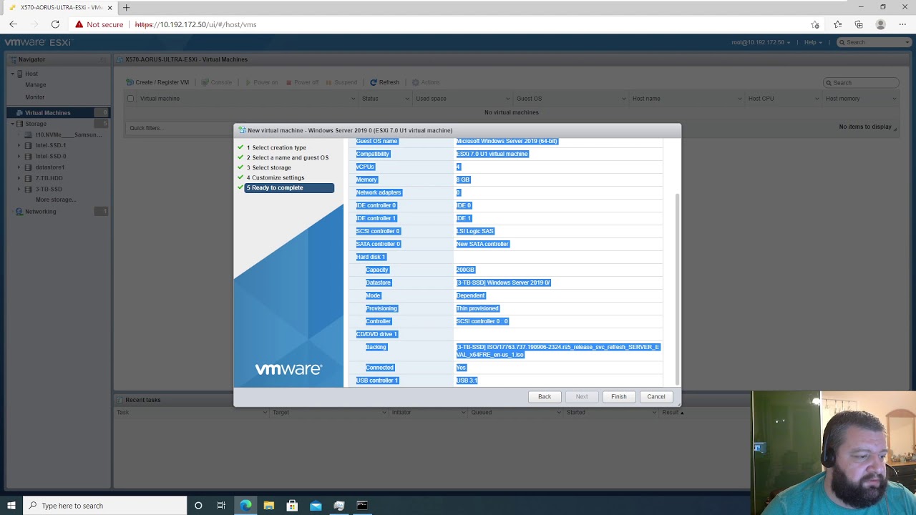Screen dimensions: 916x515
Task: Click the browser Back arrow
Action: (13, 24)
